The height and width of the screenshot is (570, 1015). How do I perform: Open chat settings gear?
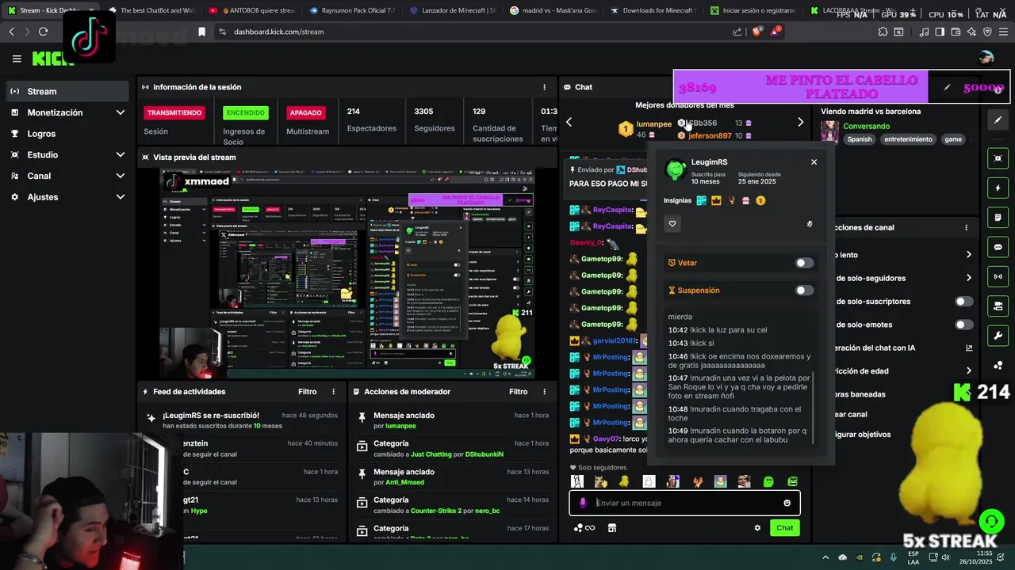point(757,528)
